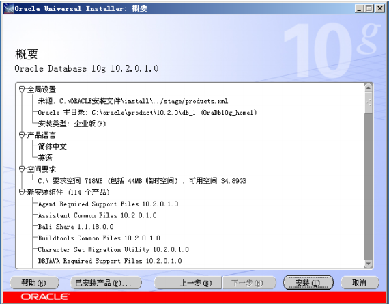Select the 安装类型 企业版 entry
The height and width of the screenshot is (304, 389).
click(72, 124)
